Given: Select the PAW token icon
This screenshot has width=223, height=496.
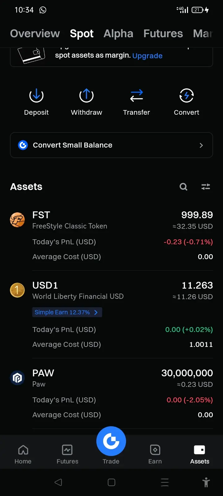Looking at the screenshot, I should click(x=17, y=378).
